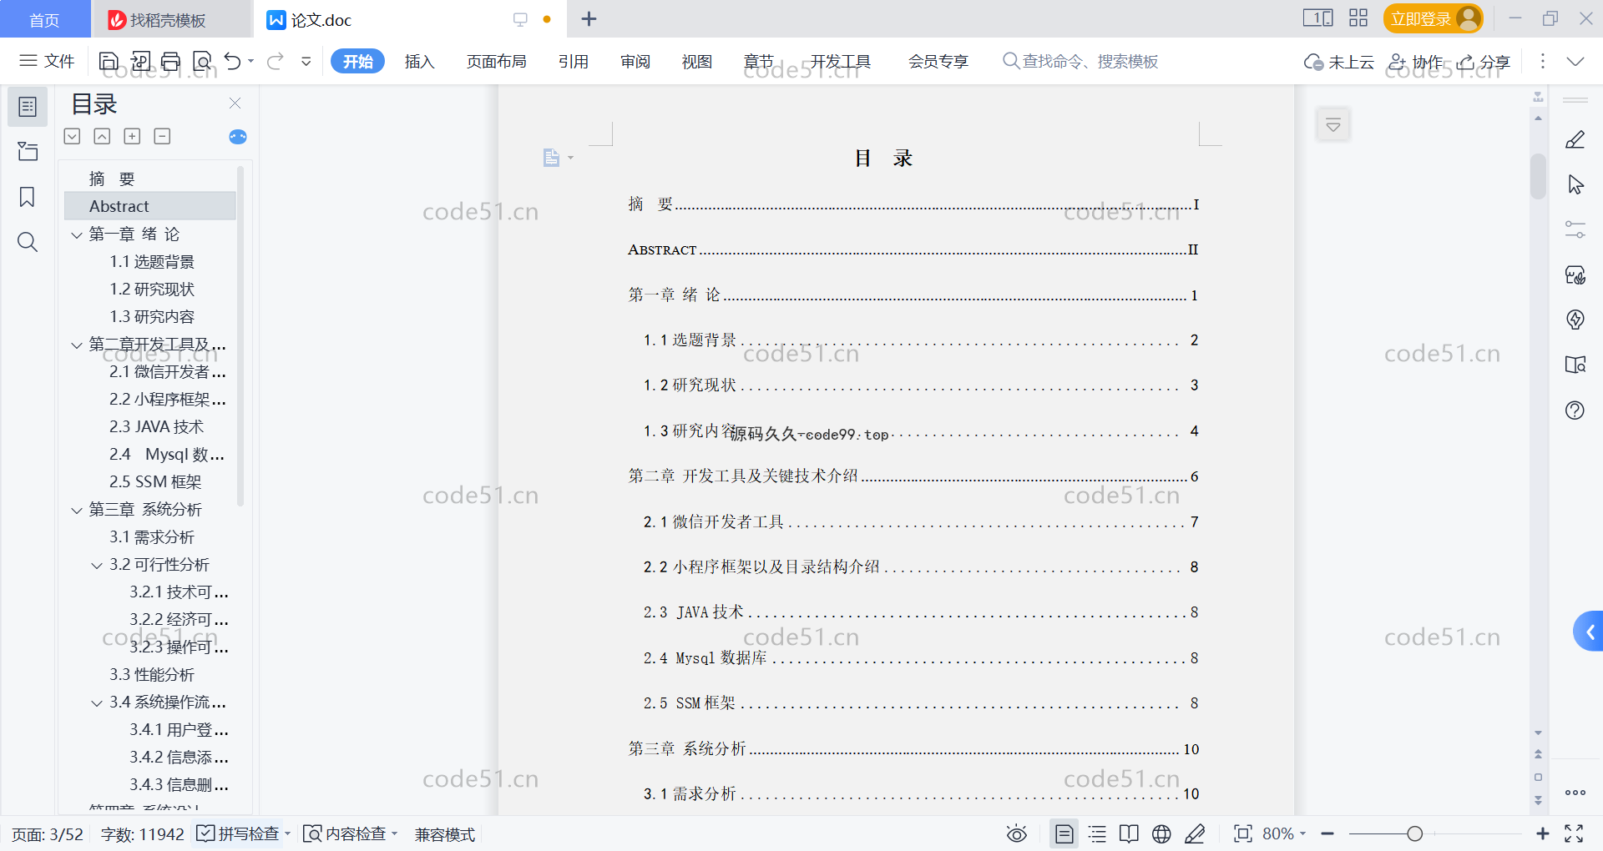Click the 协作 collaboration button
The height and width of the screenshot is (851, 1603).
1416,62
